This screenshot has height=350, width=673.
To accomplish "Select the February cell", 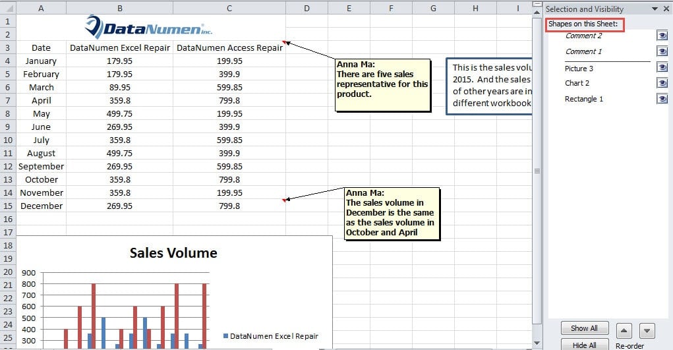I will pos(42,74).
